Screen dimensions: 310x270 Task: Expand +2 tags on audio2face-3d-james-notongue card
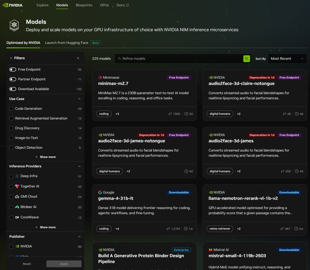128,171
